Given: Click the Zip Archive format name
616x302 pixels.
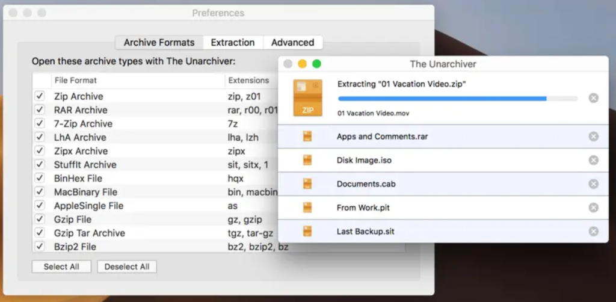Looking at the screenshot, I should (79, 96).
